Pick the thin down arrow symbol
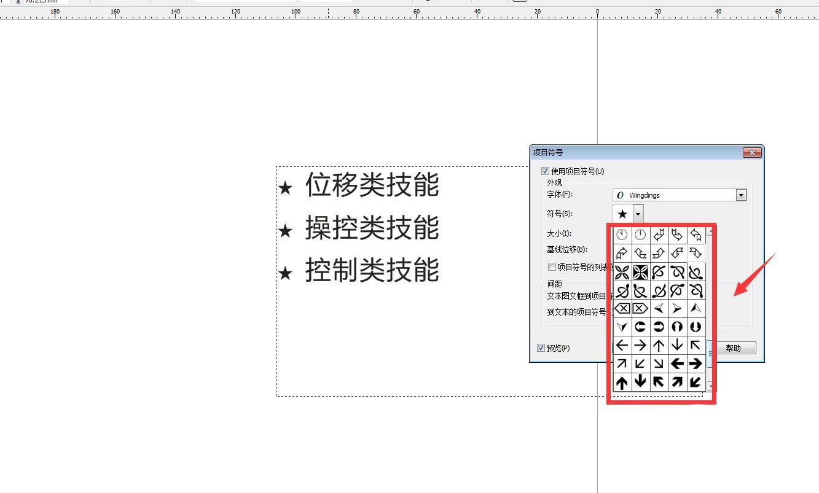This screenshot has height=493, width=819. click(x=677, y=345)
